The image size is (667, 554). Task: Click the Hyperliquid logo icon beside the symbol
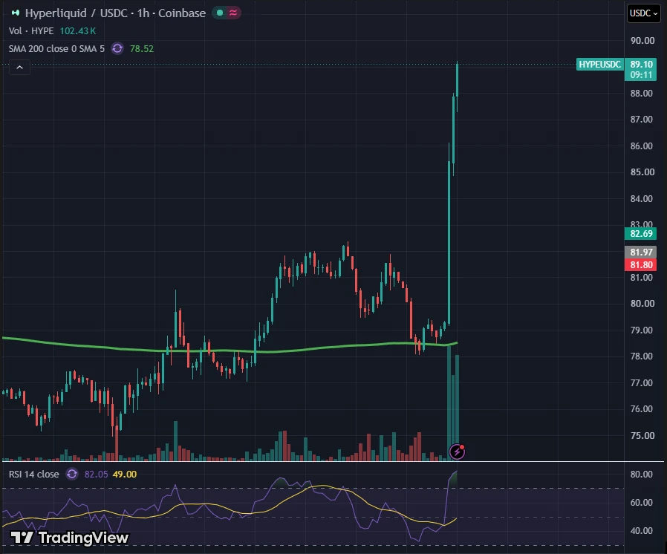(16, 13)
